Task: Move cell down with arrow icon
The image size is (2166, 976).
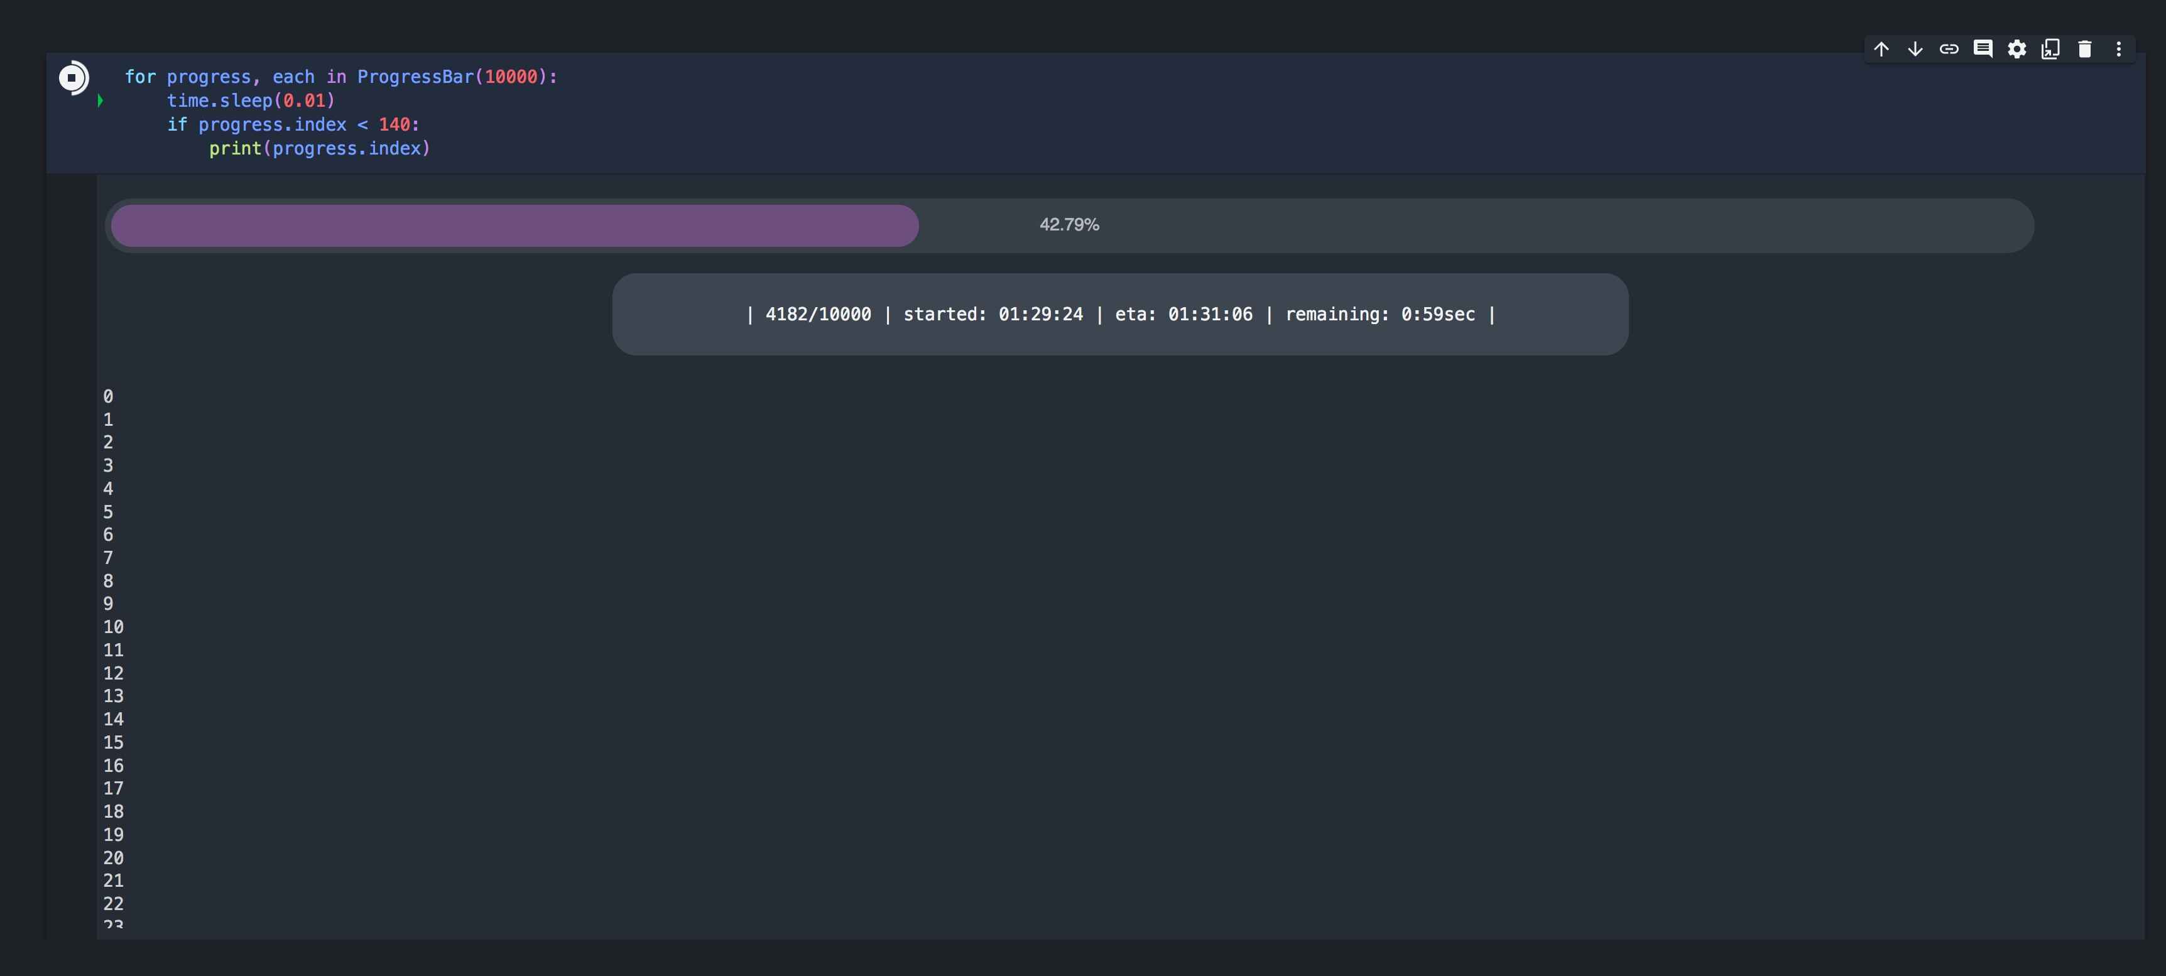Action: tap(1915, 49)
